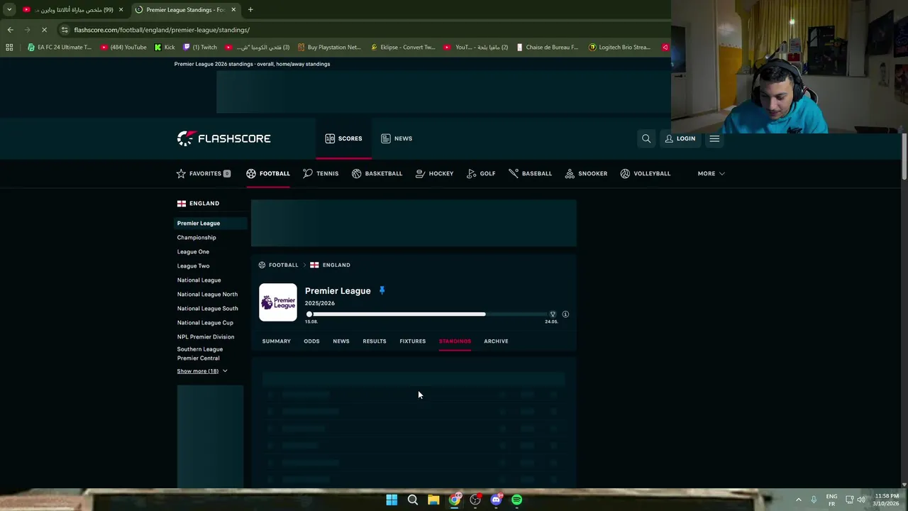Open a new browser tab
Screen dimensions: 908x511
pos(250,10)
